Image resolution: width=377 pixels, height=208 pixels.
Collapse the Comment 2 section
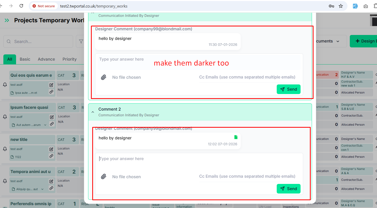click(93, 112)
